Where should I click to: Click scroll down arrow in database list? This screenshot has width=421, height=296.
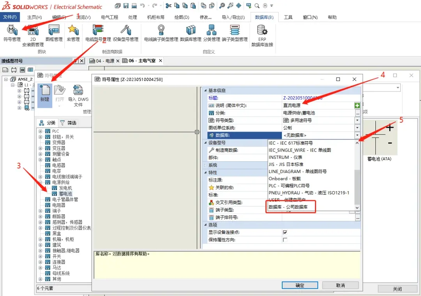coord(357,208)
